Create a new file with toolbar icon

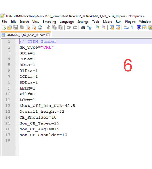point(3,27)
